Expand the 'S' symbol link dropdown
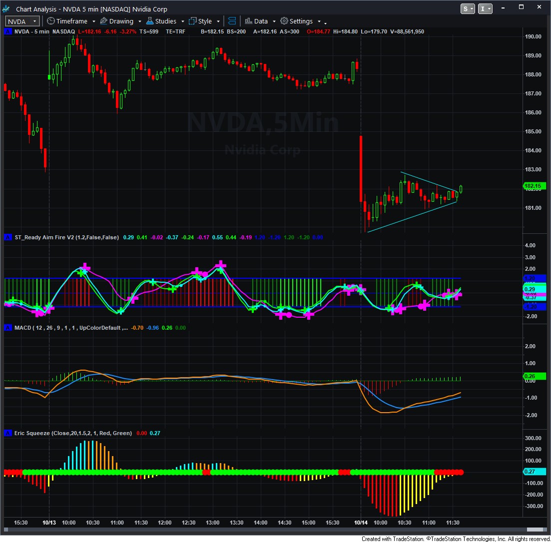The width and height of the screenshot is (551, 542). coord(468,8)
